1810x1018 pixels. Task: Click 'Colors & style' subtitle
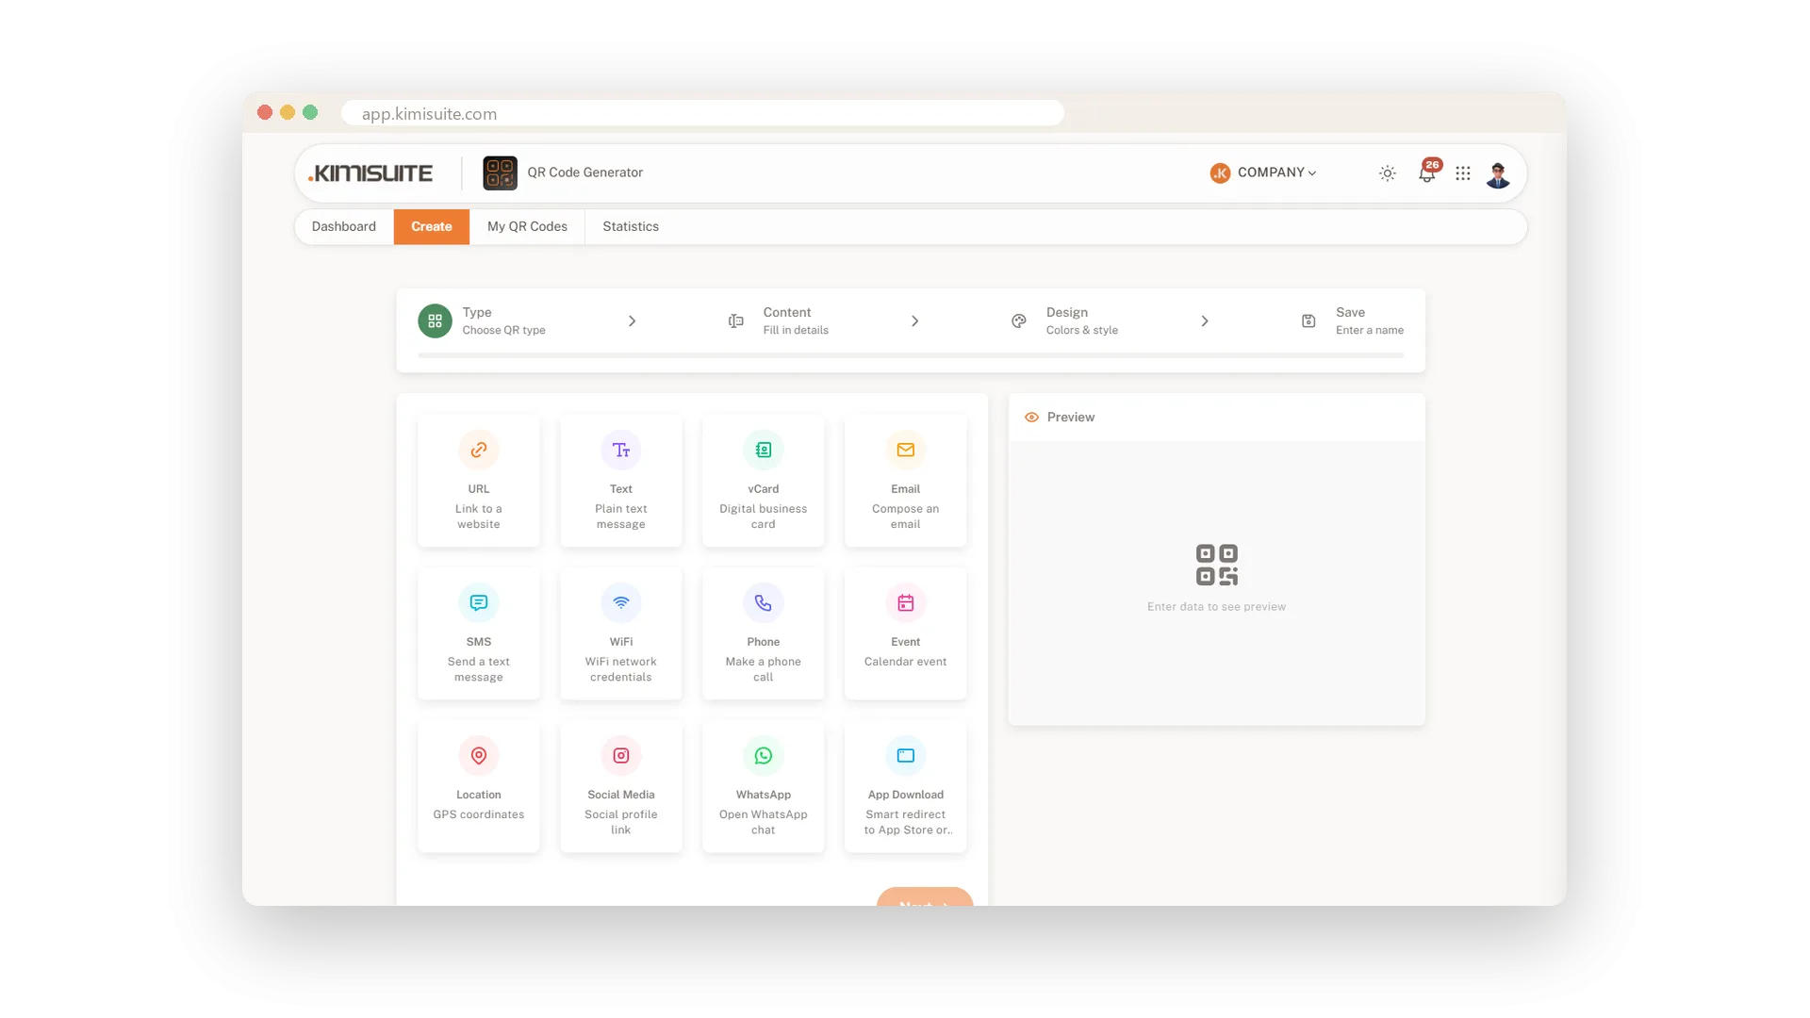coord(1082,330)
